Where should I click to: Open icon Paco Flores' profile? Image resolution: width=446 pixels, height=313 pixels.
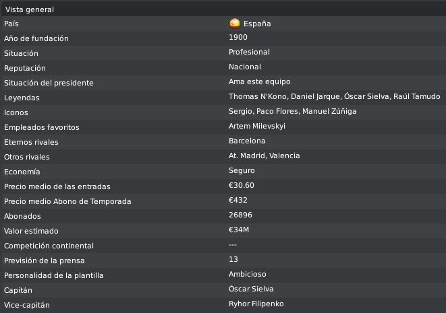[277, 111]
